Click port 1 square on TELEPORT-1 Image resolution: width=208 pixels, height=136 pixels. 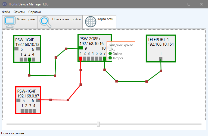[161, 59]
